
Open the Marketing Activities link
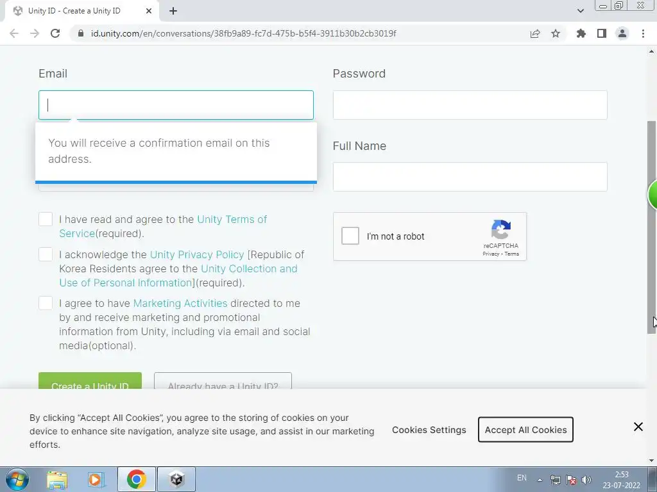[x=180, y=303]
